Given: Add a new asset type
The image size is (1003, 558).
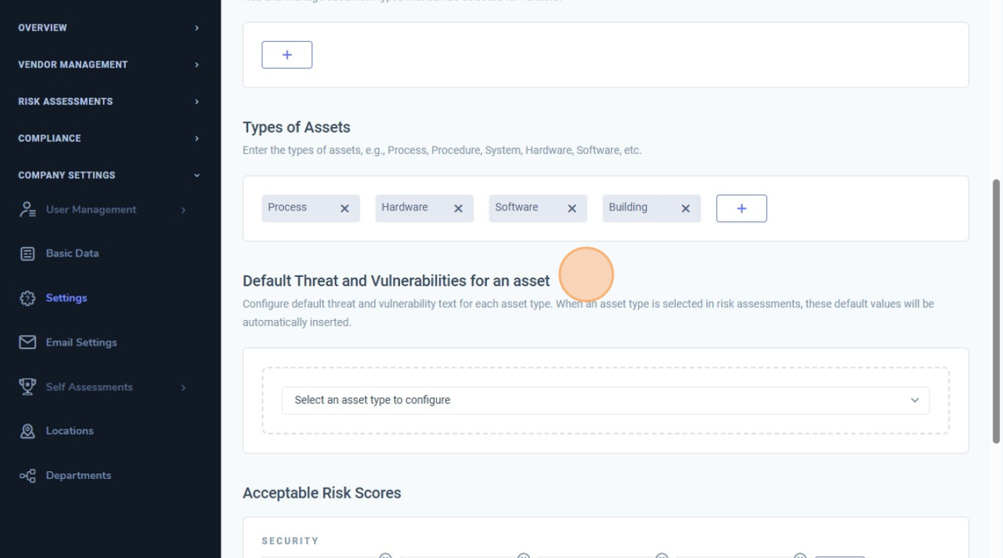Looking at the screenshot, I should [x=741, y=208].
